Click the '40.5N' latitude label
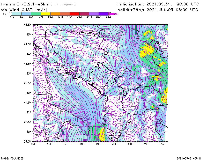The height and width of the screenshot is (160, 207). (28, 122)
